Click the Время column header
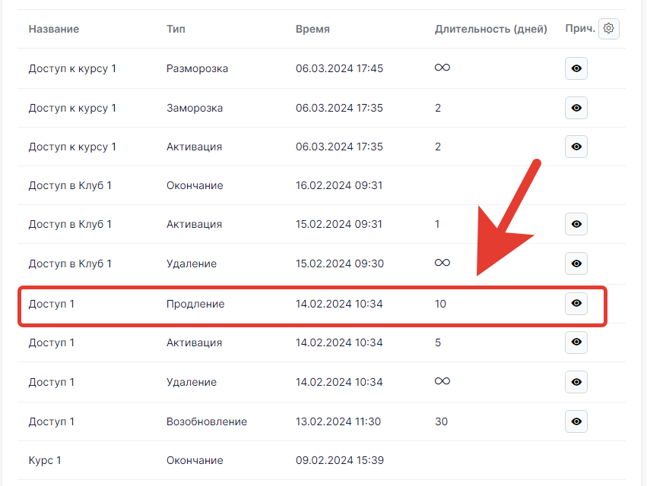Viewport: 647px width, 486px height. point(312,29)
